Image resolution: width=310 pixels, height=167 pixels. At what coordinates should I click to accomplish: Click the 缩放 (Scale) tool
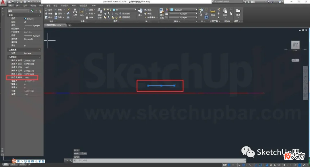pyautogui.click(x=49, y=17)
